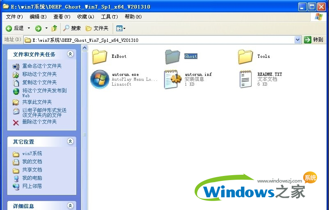Screen dimensions: 329x210
Task: Click the copy folder task icon
Action: coord(16,83)
